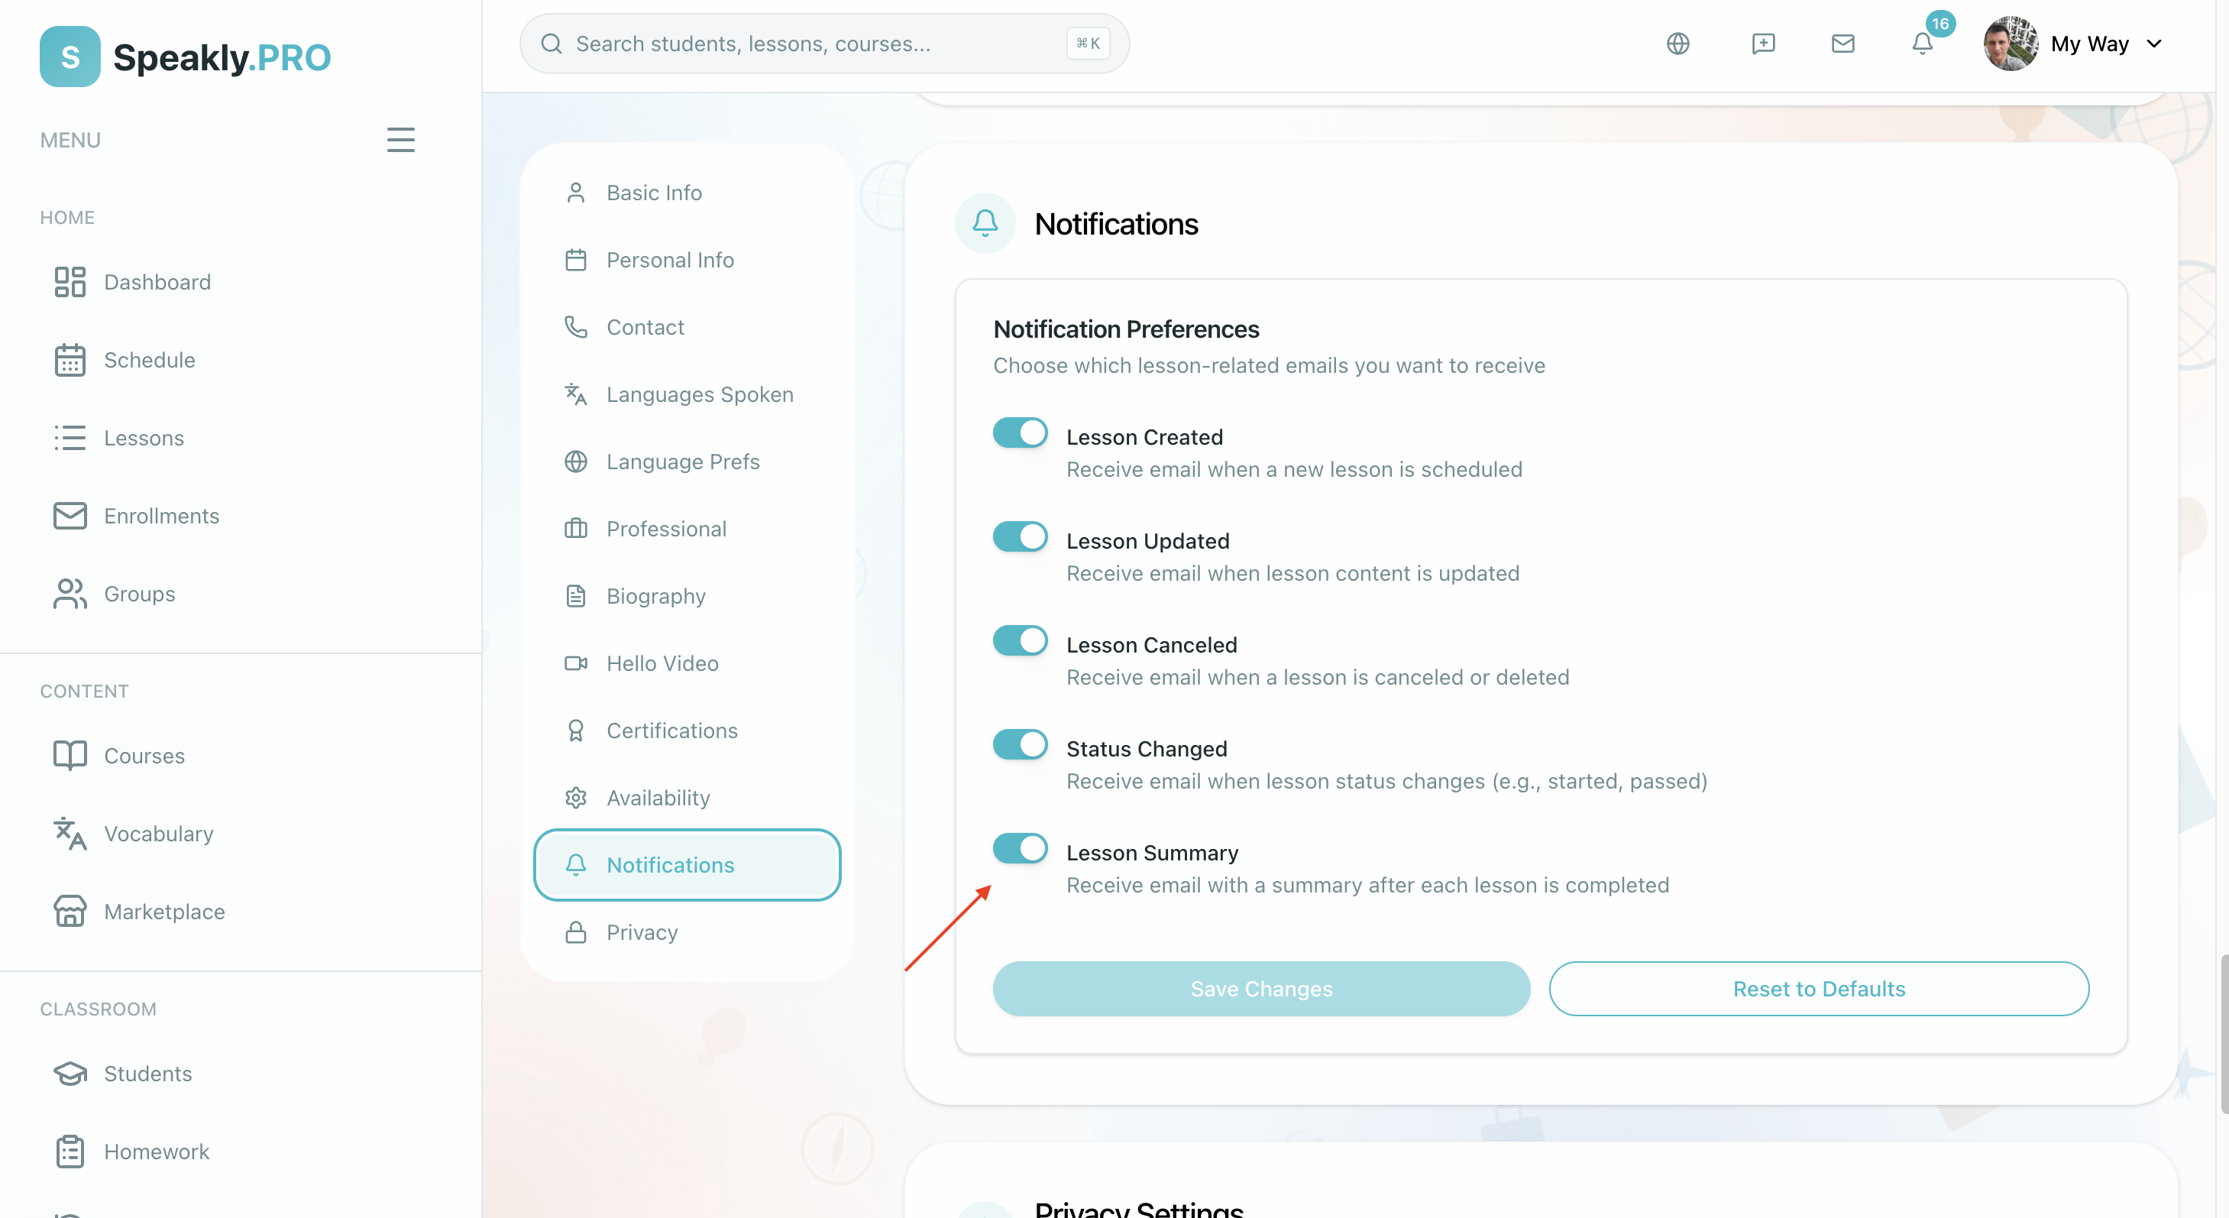Switch off Lesson Summary emails
This screenshot has height=1218, width=2229.
click(1021, 848)
